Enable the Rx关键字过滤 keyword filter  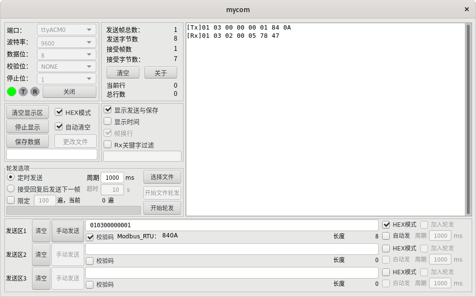(107, 144)
